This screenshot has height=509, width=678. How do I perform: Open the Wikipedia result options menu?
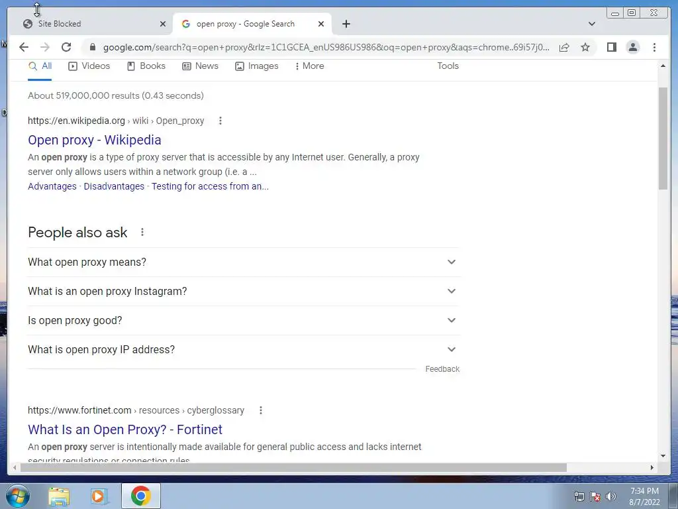click(x=220, y=121)
